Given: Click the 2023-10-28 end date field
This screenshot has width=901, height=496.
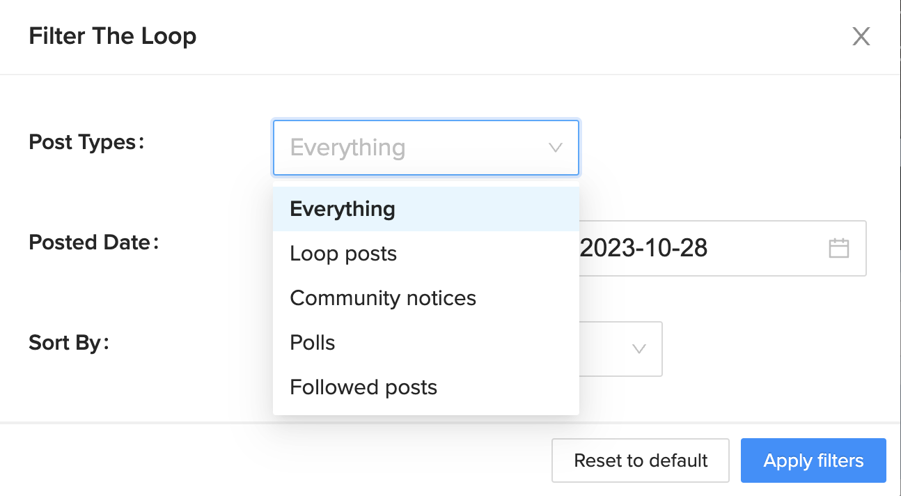Looking at the screenshot, I should pos(643,248).
